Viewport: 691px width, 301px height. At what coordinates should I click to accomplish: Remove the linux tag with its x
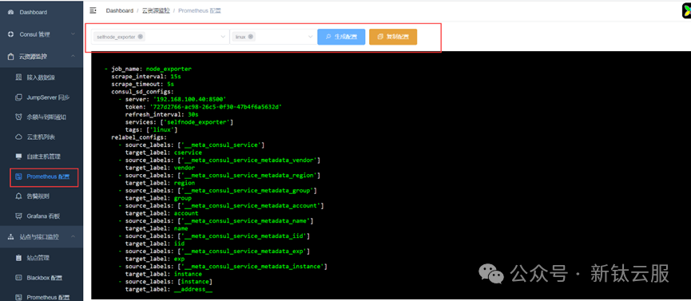pos(250,37)
